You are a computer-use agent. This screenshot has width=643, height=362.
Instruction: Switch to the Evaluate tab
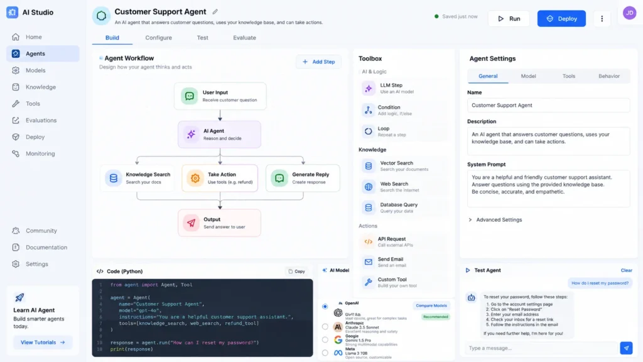[x=244, y=38]
